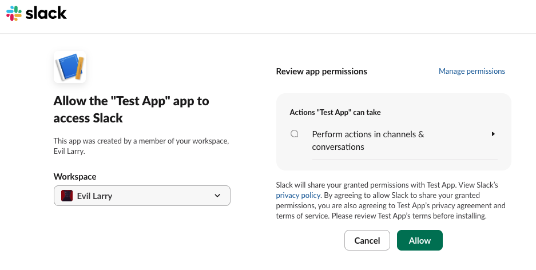Open the Workspace dropdown chevron
This screenshot has height=270, width=536.
pos(217,196)
